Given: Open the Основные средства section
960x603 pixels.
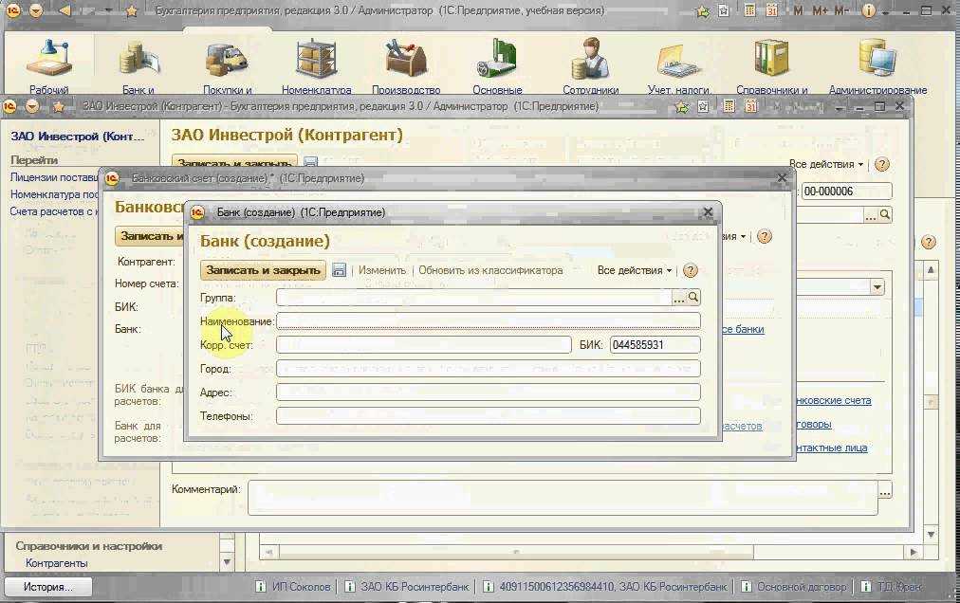Looking at the screenshot, I should [497, 65].
